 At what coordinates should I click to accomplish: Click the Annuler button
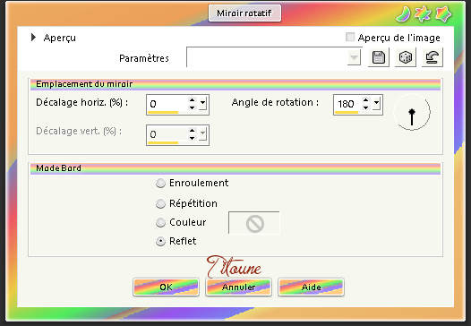point(239,287)
